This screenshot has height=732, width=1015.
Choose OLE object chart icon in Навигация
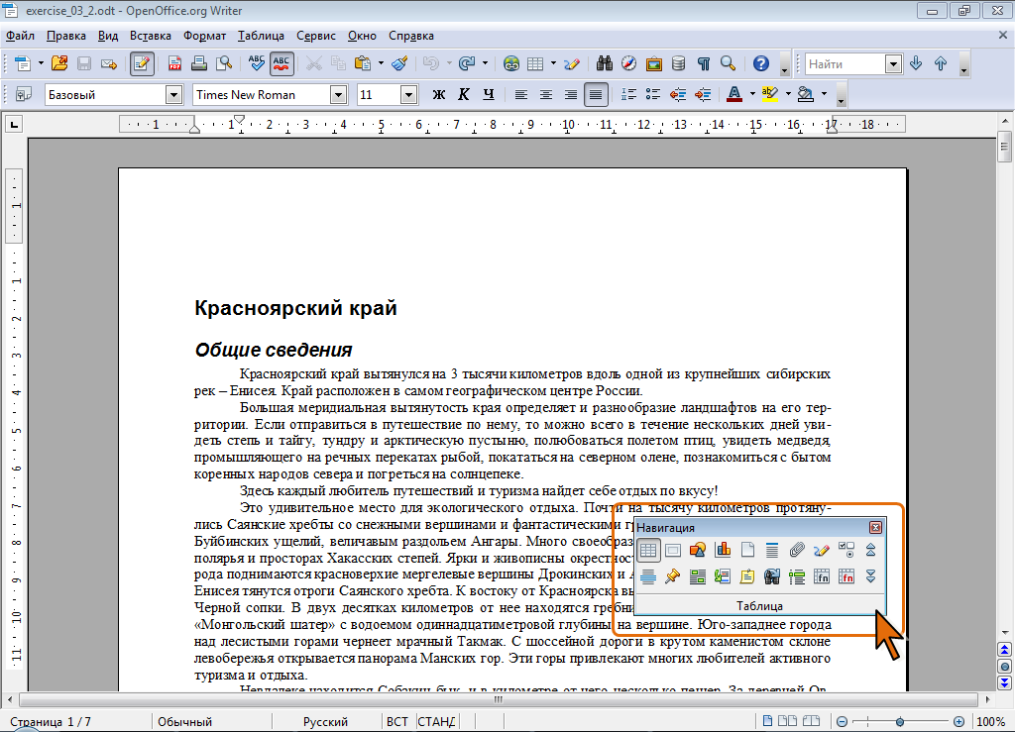[723, 551]
